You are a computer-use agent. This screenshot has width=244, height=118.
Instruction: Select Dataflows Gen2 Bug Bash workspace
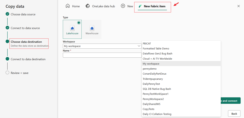pos(181,53)
